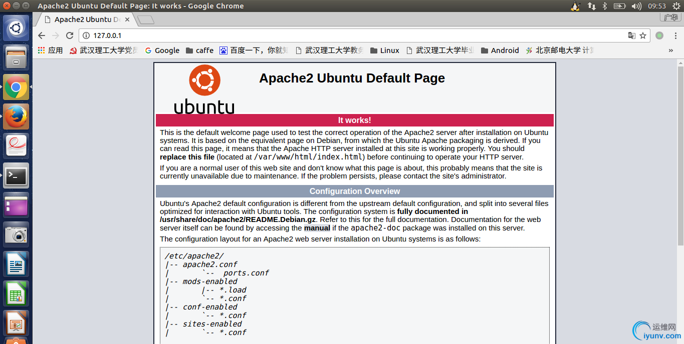The height and width of the screenshot is (344, 684).
Task: Launch LibreOffice Writer from the dock
Action: click(16, 264)
